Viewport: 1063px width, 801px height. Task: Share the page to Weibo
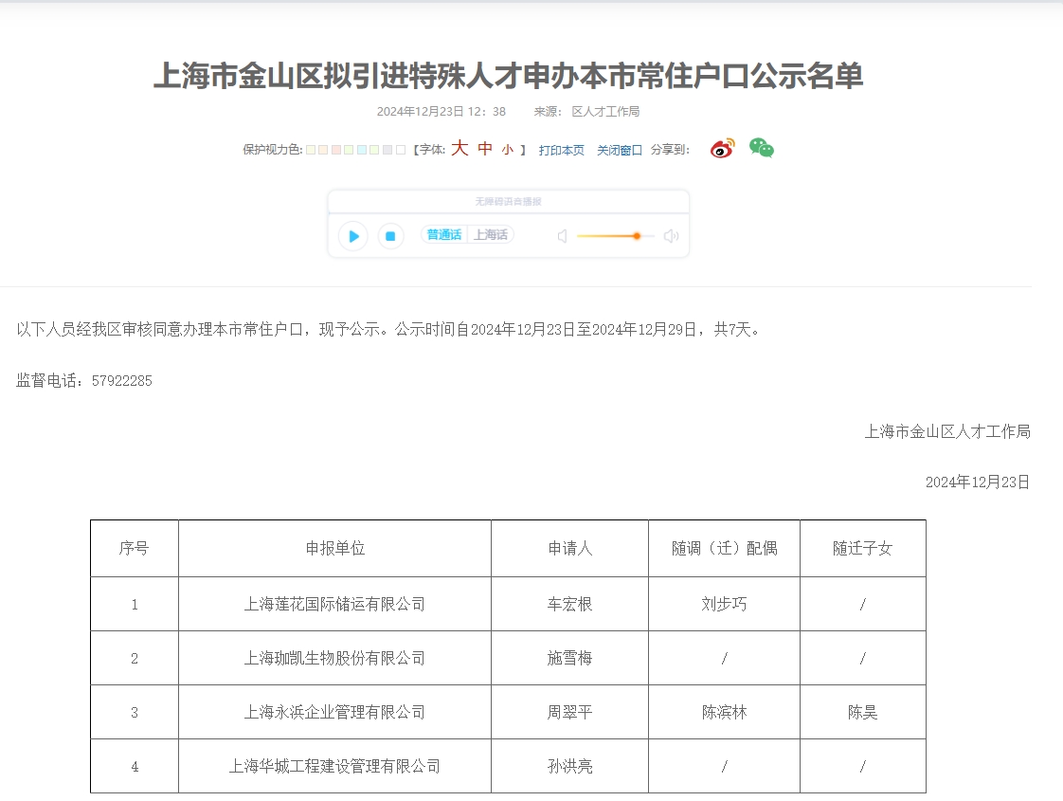pos(722,149)
